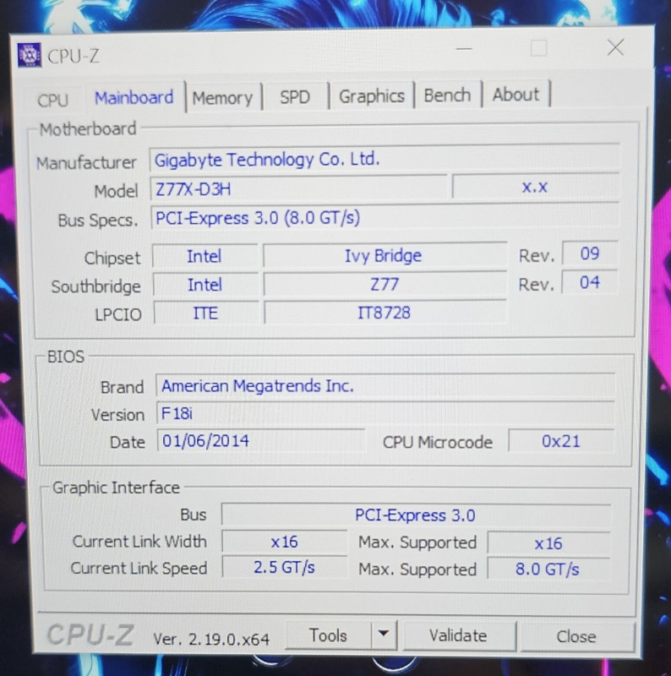671x676 pixels.
Task: Click the Validate button
Action: point(458,636)
